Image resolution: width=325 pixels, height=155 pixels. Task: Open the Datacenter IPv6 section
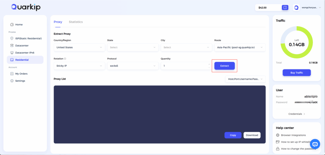pyautogui.click(x=27, y=53)
